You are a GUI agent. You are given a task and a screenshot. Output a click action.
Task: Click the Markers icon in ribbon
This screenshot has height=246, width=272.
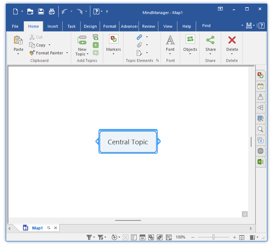113,39
